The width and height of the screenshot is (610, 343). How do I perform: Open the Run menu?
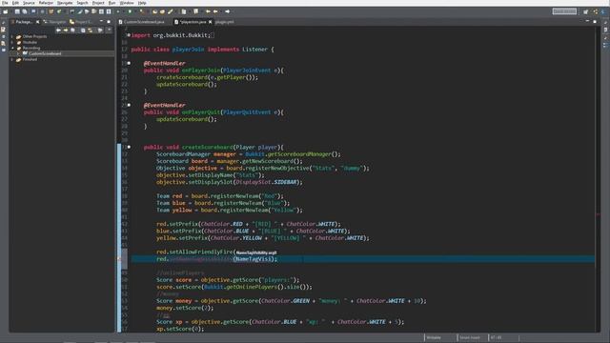[x=112, y=3]
